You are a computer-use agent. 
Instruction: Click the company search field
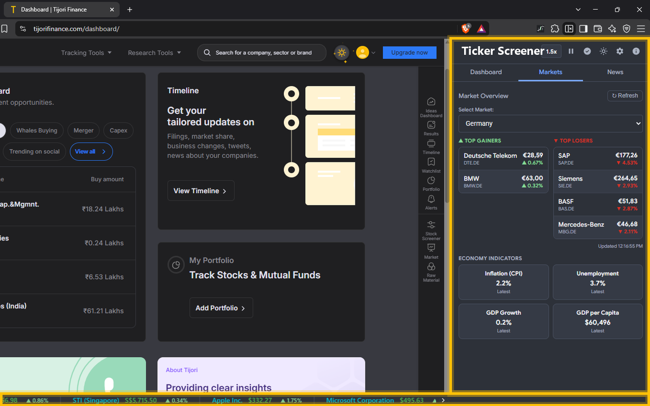(x=262, y=52)
